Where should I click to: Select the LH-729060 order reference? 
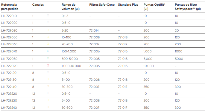[x=9, y=44]
